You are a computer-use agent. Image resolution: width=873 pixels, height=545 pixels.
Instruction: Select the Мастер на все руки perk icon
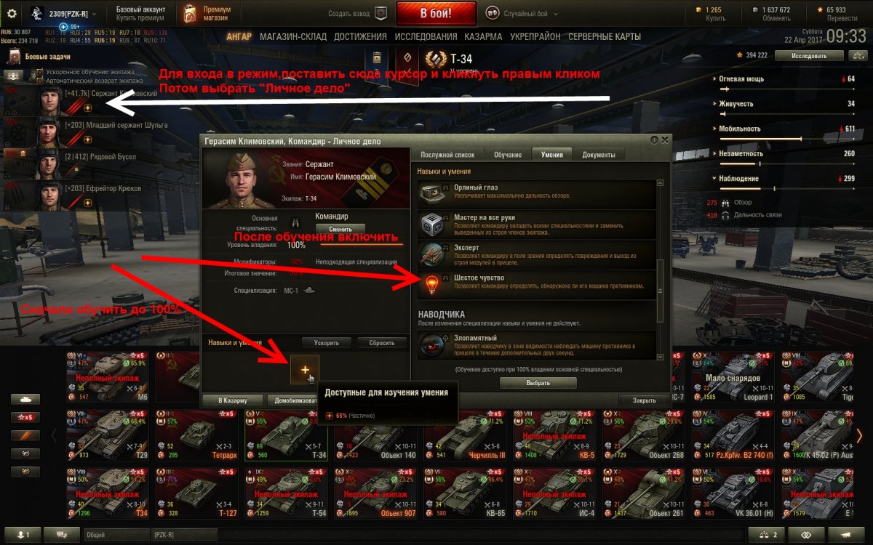[x=430, y=224]
